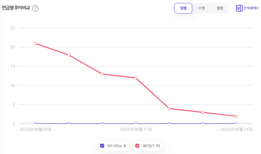
Task: Click the 체인링크 point at value 13
Action: (102, 74)
